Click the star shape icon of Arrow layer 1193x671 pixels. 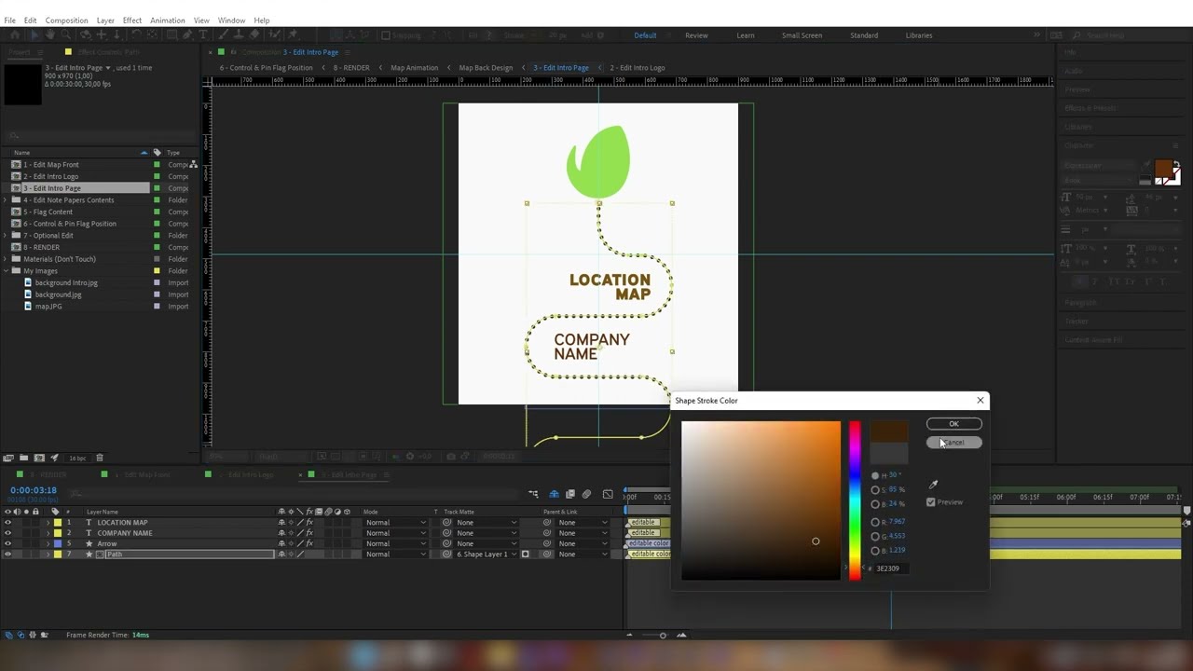(89, 543)
